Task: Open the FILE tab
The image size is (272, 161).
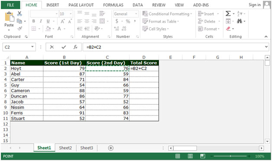Action: [10, 5]
